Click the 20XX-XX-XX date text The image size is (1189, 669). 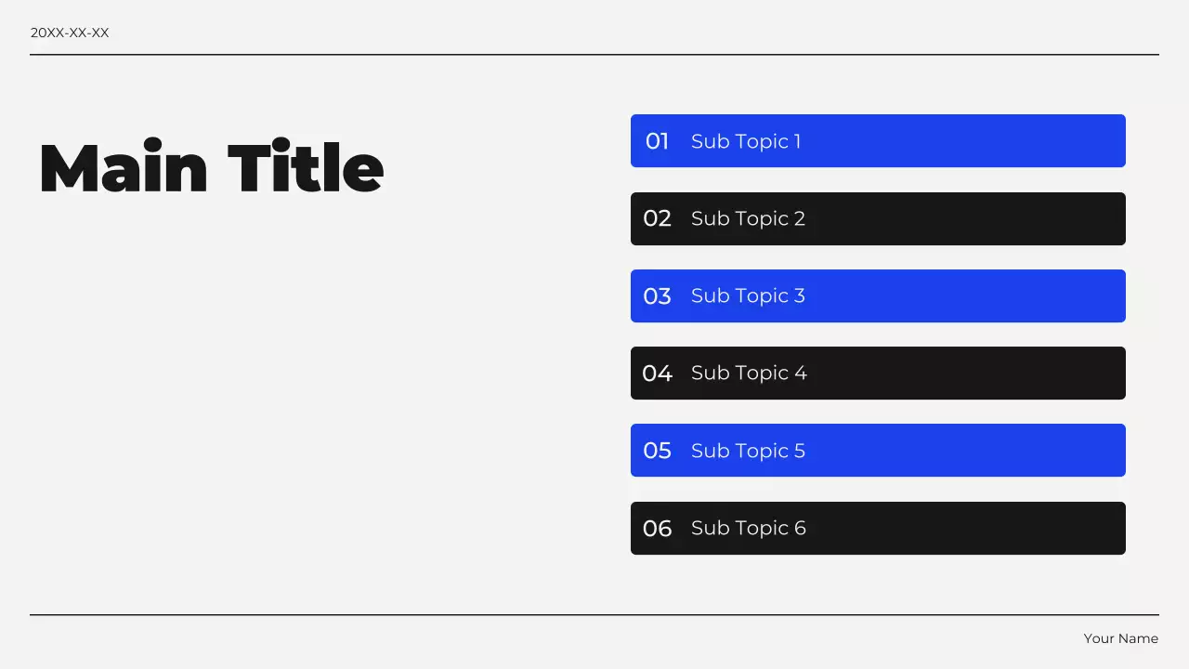[x=70, y=33]
